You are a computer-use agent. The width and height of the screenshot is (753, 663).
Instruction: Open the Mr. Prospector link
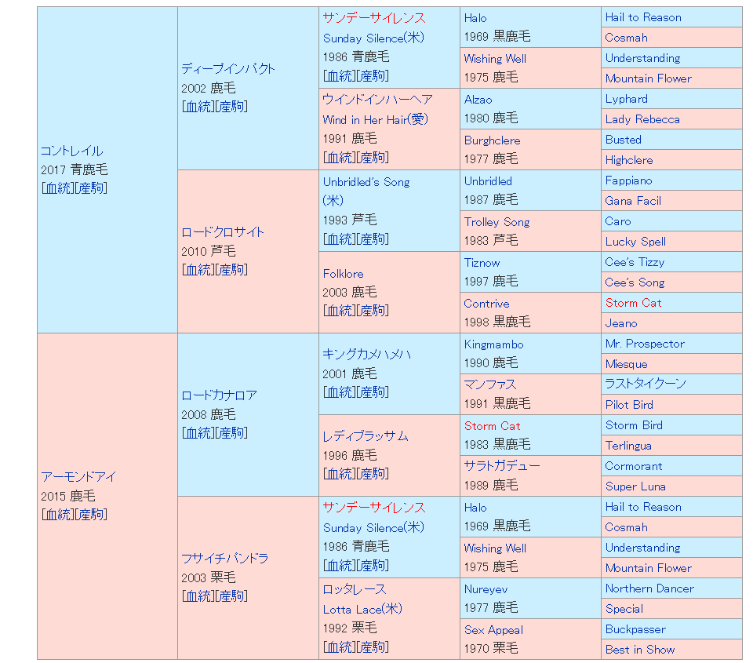(645, 344)
